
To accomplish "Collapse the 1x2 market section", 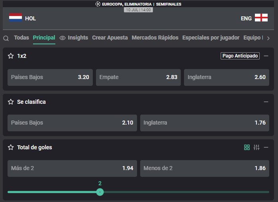I will tap(266, 56).
